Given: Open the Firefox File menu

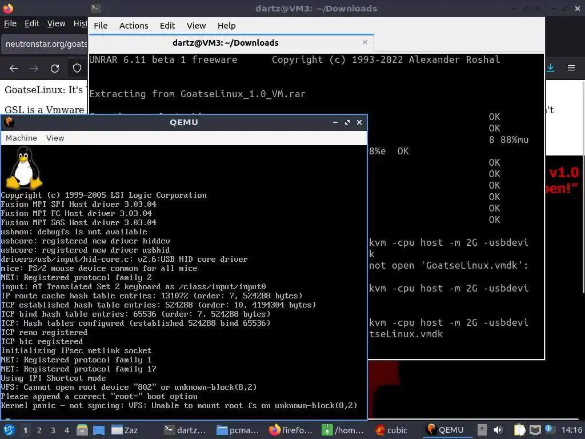Looking at the screenshot, I should (10, 23).
